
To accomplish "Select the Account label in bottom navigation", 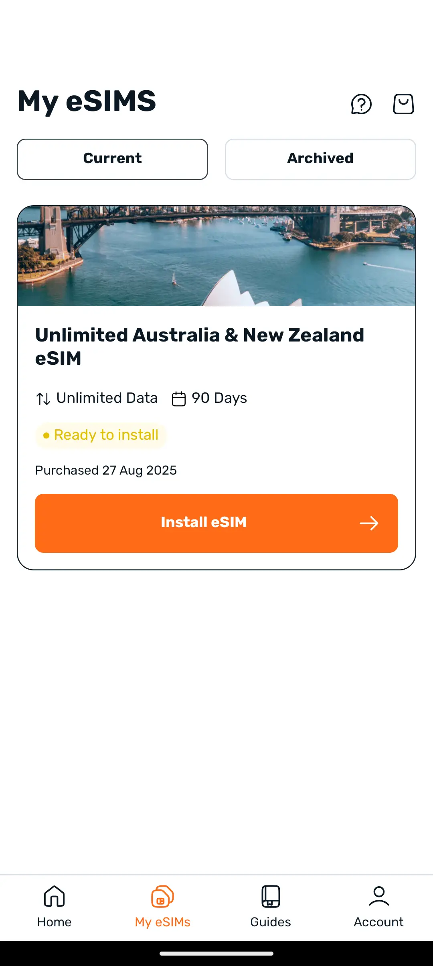I will (x=379, y=922).
